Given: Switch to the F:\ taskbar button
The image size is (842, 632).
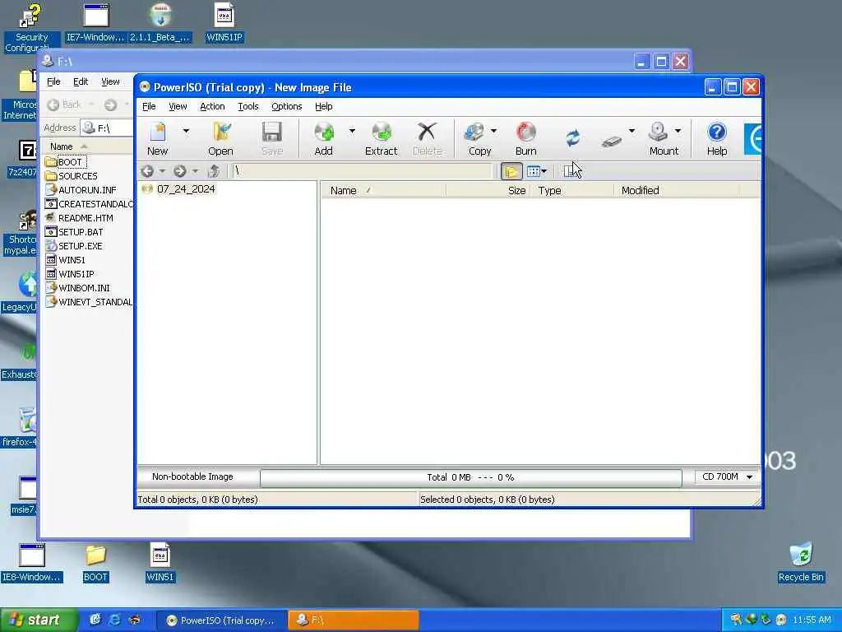Looking at the screenshot, I should click(354, 620).
